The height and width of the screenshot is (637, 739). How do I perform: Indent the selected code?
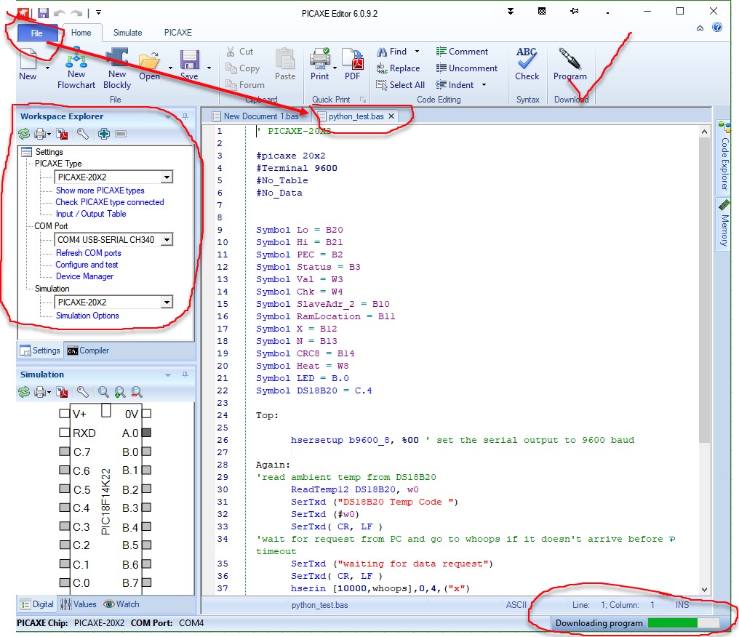point(455,85)
